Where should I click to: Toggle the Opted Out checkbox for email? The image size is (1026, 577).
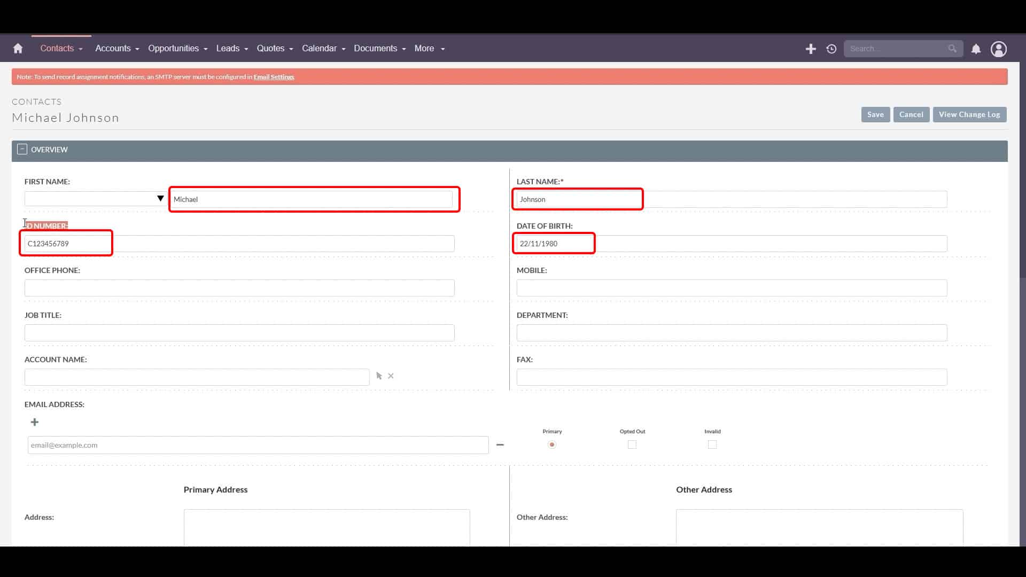point(632,445)
